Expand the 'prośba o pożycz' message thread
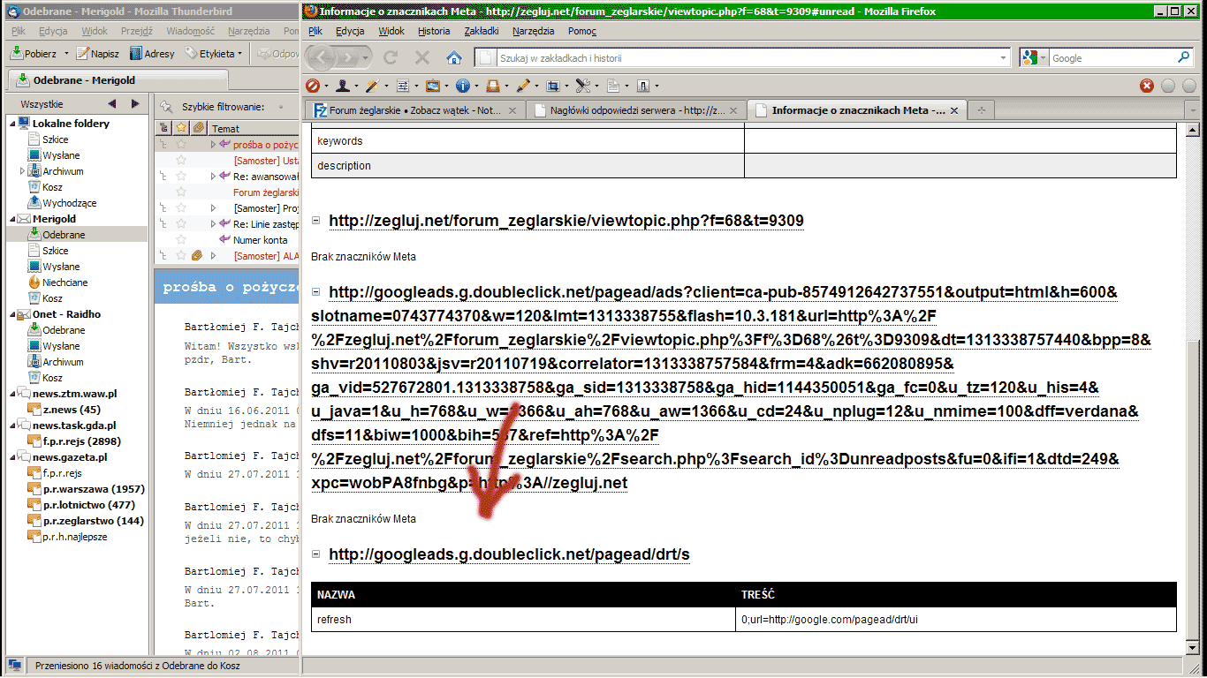The height and width of the screenshot is (678, 1207). tap(213, 144)
